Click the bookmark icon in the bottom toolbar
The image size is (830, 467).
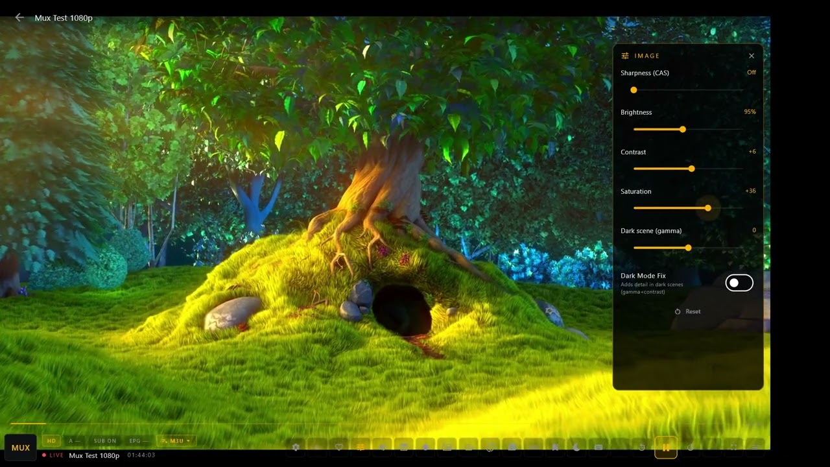click(x=555, y=447)
